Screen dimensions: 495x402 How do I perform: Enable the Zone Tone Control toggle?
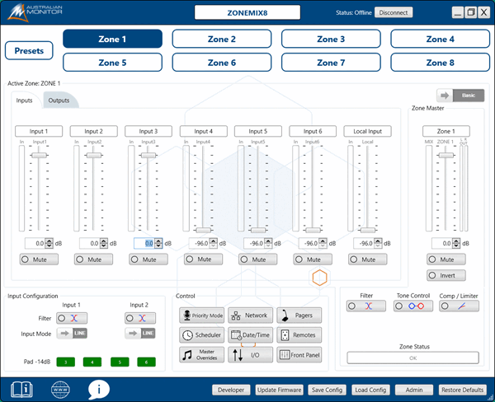(x=413, y=306)
